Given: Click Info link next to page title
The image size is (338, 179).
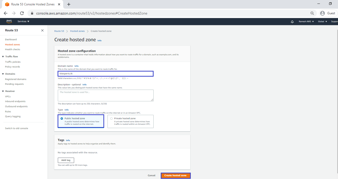Looking at the screenshot, I should [99, 40].
